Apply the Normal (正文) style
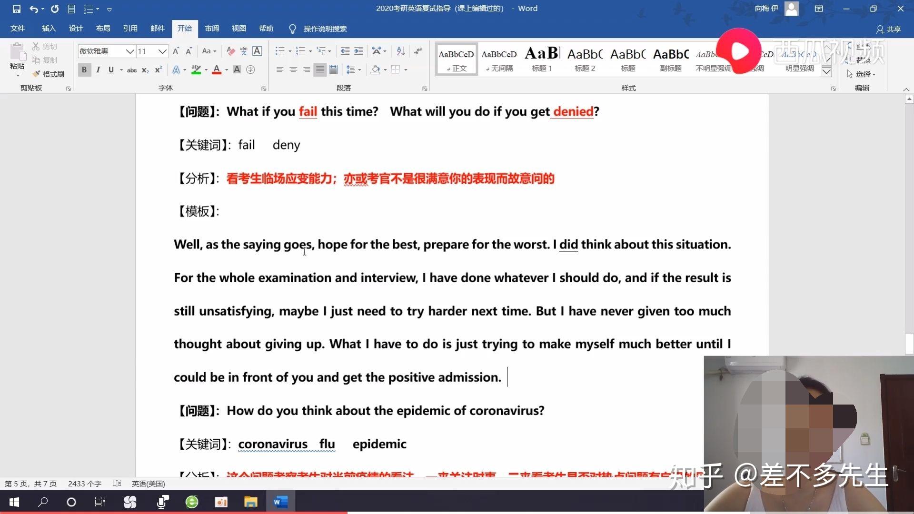The image size is (914, 514). [x=456, y=59]
